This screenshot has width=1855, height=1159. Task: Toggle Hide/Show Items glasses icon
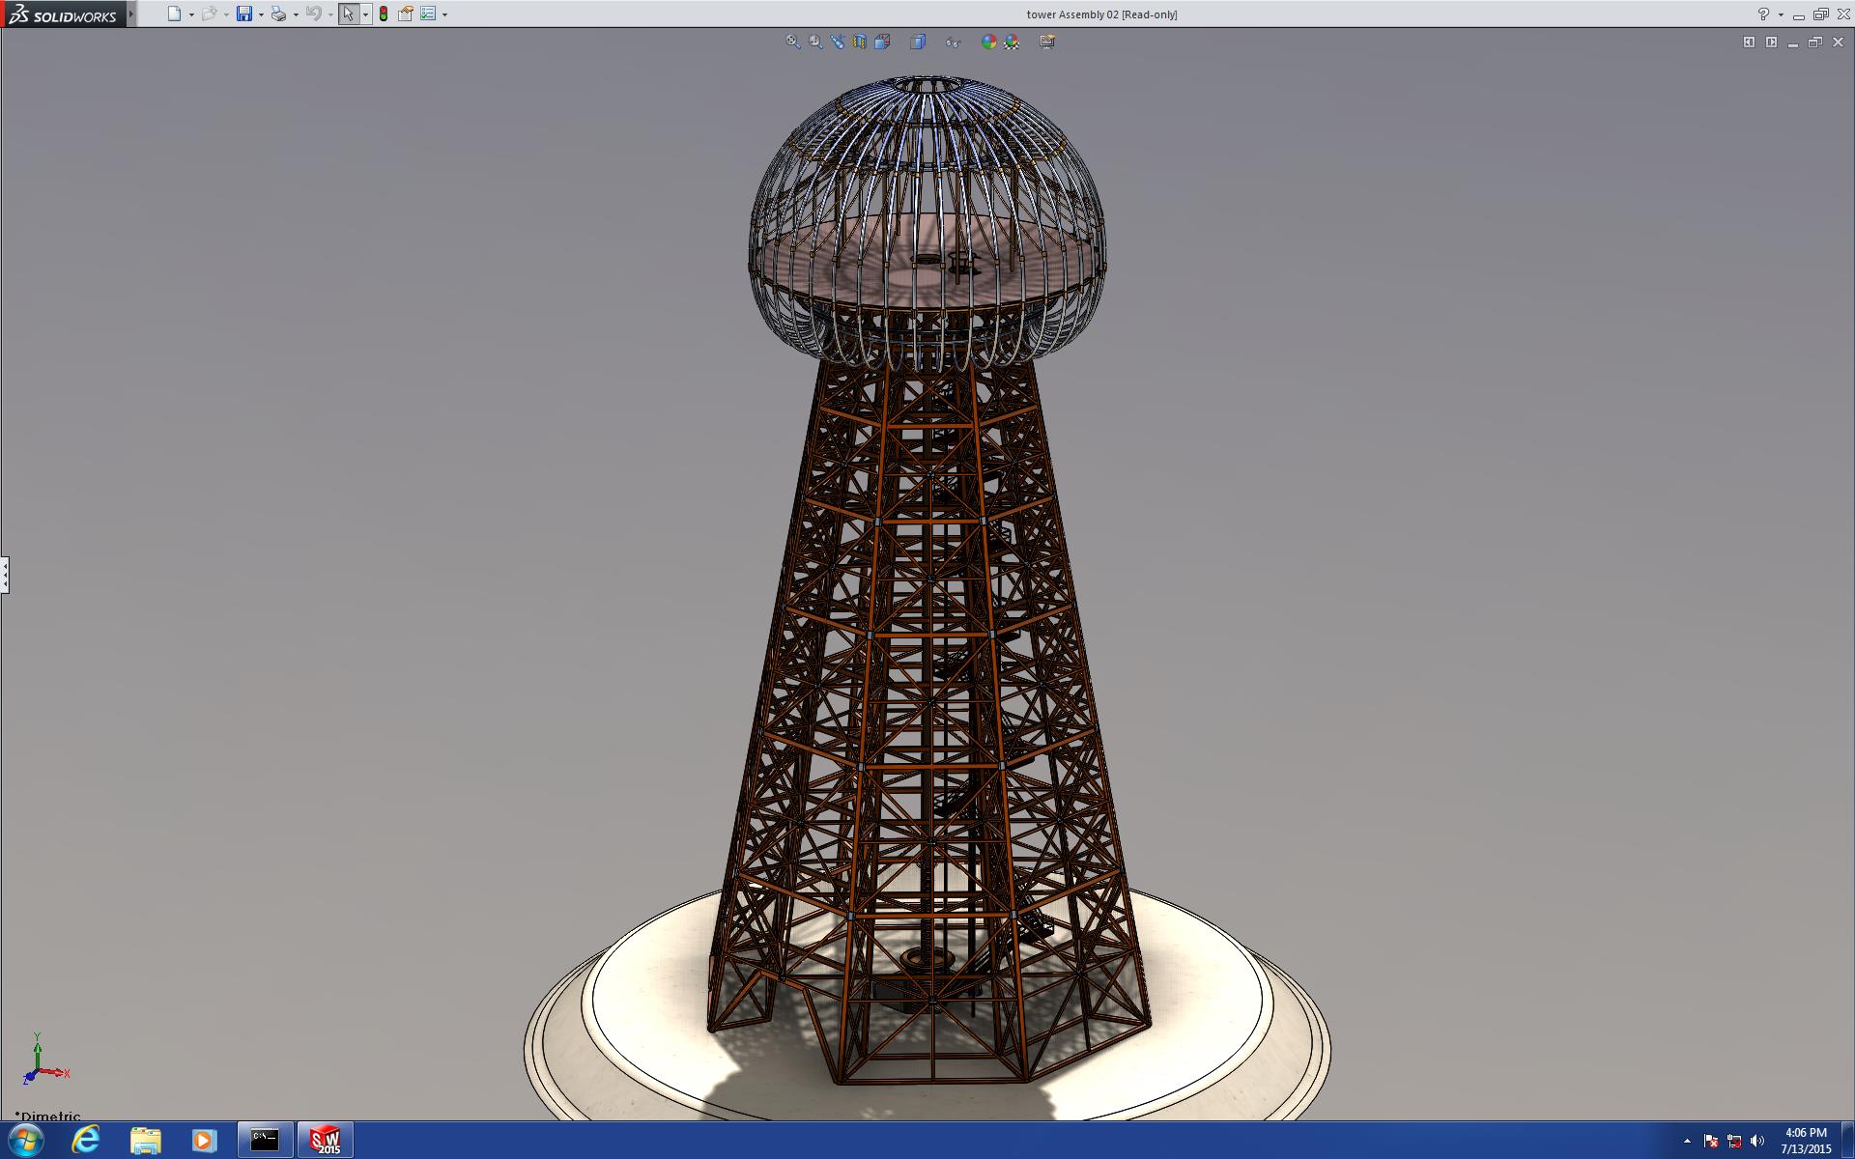953,42
